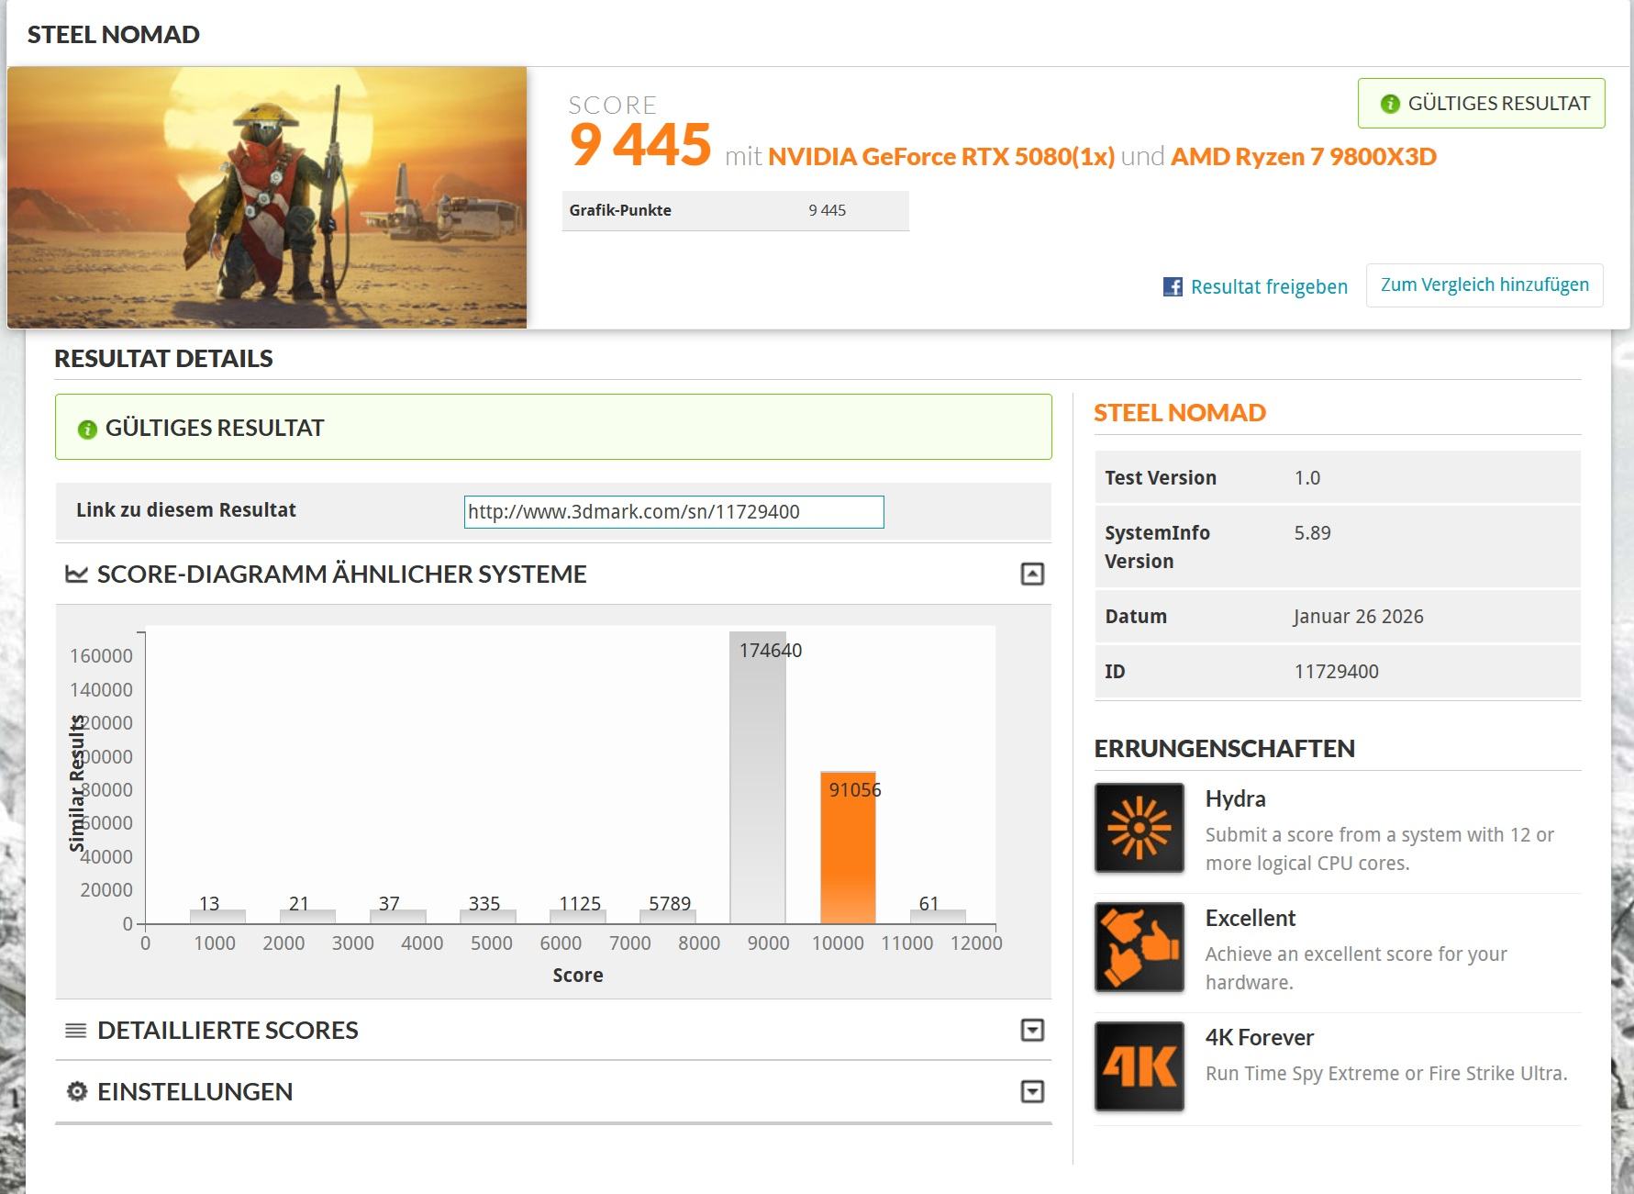Image resolution: width=1634 pixels, height=1194 pixels.
Task: Click the orange Steel Nomad sidebar heading
Action: pos(1180,413)
